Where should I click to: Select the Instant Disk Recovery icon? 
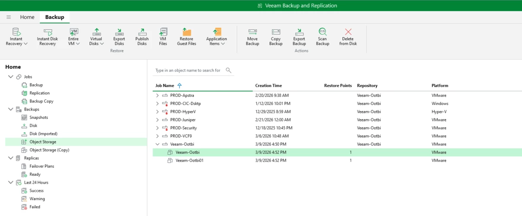(x=48, y=32)
